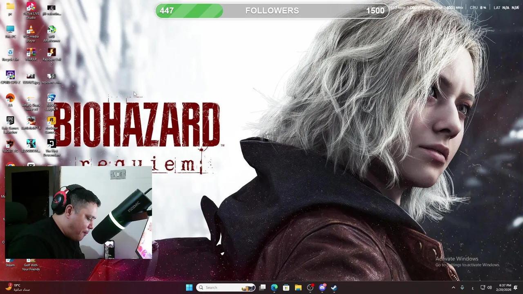Launch BLOODSTRIKE desktop shortcut
The height and width of the screenshot is (294, 523).
(31, 146)
